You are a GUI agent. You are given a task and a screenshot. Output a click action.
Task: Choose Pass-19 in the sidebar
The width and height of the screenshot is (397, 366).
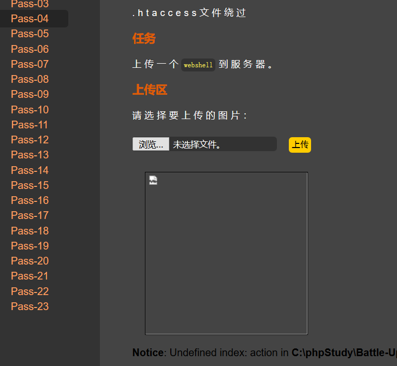(30, 246)
